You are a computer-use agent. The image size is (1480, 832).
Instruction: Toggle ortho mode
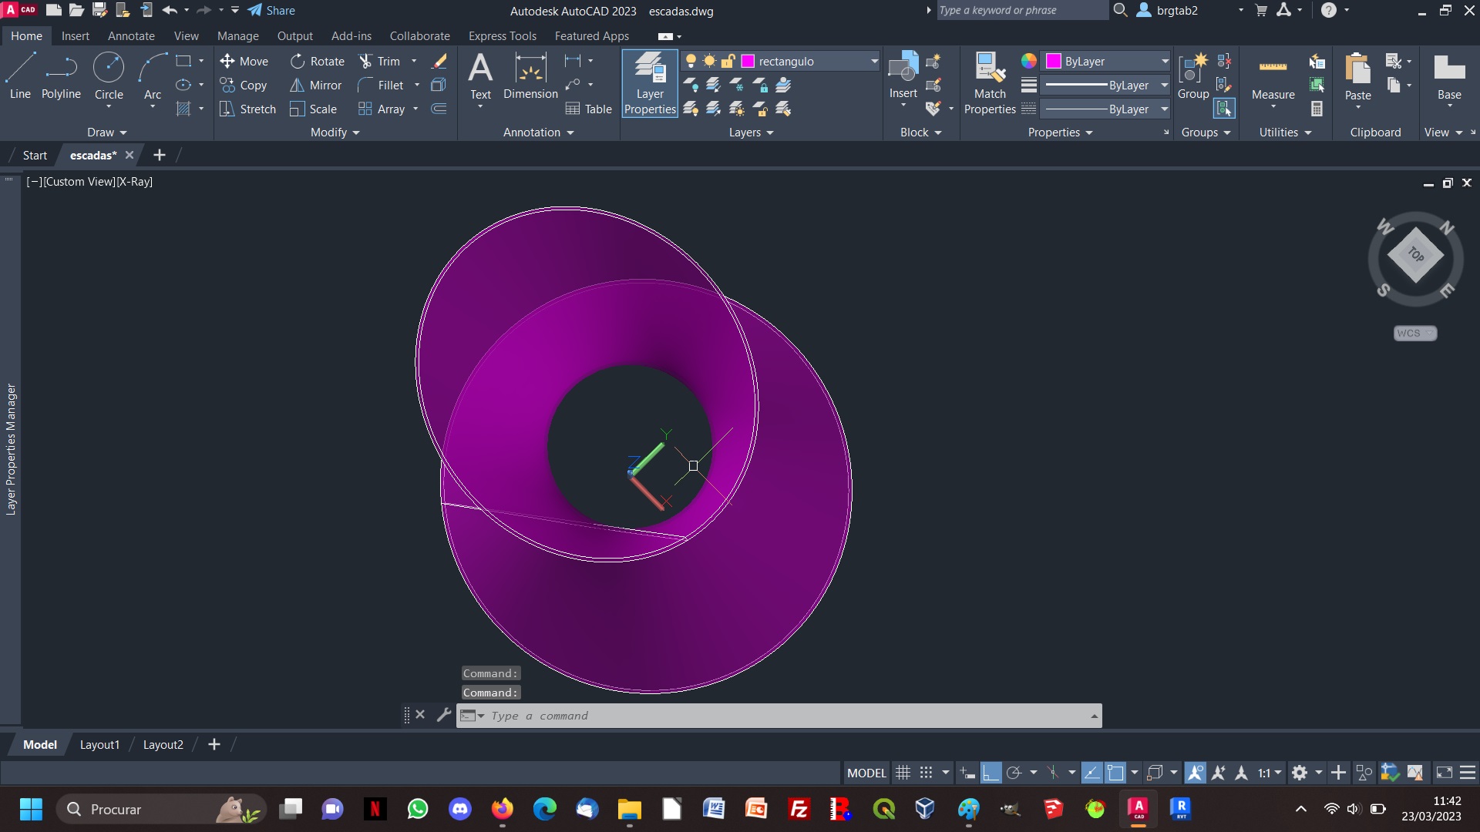click(991, 773)
